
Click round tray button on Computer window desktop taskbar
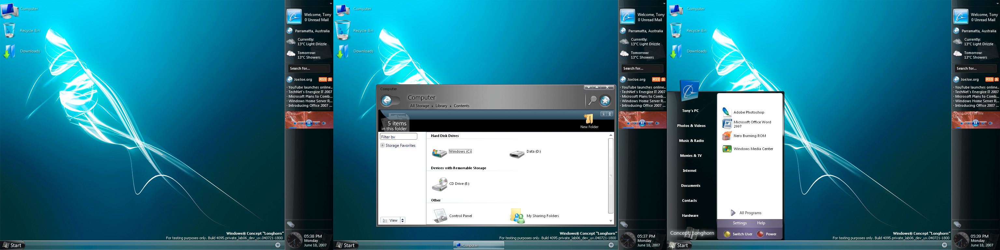tap(611, 245)
